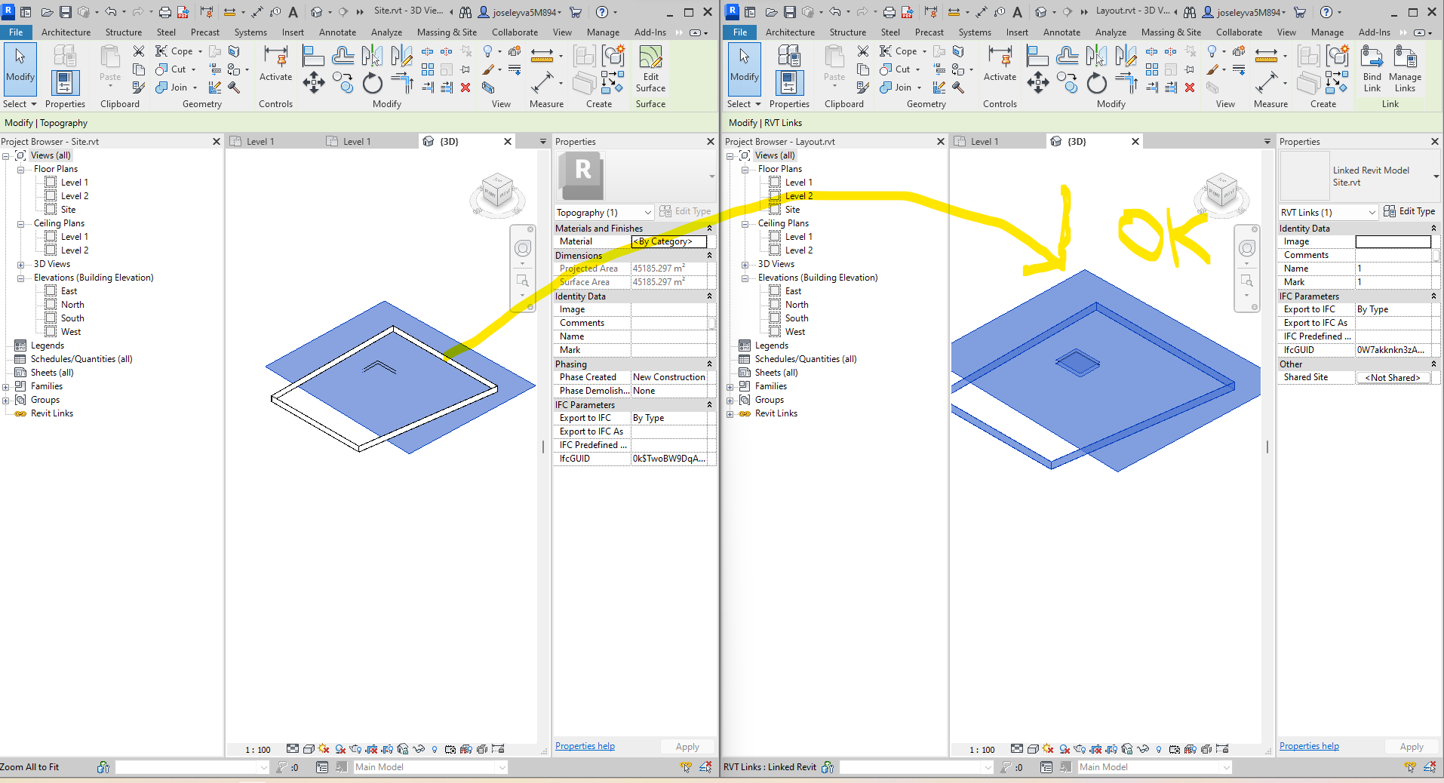
Task: Open the Collaborate tab in Layout.rvt
Action: (1239, 32)
